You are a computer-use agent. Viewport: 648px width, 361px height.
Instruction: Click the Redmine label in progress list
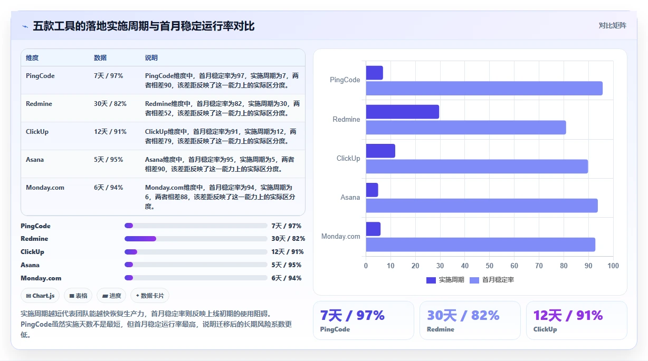pos(34,239)
